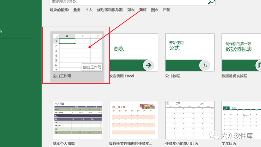
Task: Click the 数据透视表教程 label
Action: 235,76
